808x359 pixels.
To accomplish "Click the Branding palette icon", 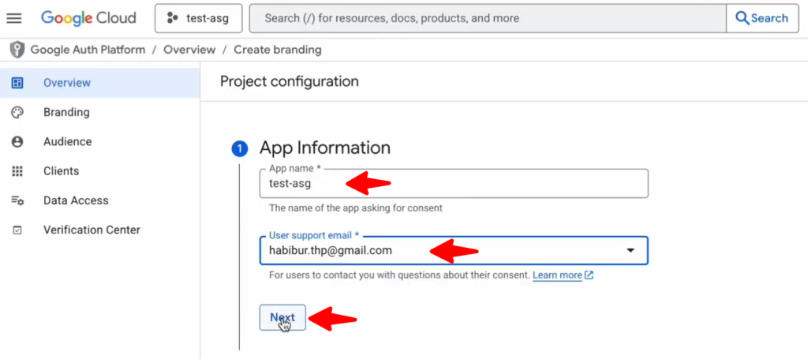I will [x=17, y=112].
